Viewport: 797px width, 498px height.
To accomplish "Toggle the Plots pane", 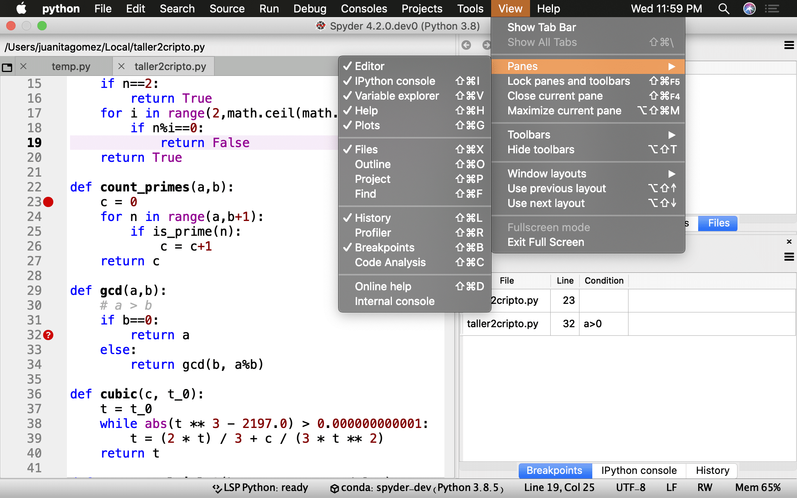I will [x=415, y=125].
